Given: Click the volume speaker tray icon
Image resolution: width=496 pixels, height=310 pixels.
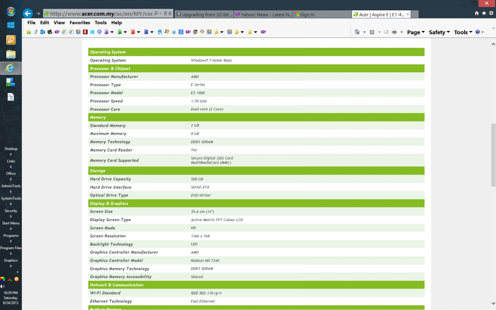Looking at the screenshot, I should 2,286.
